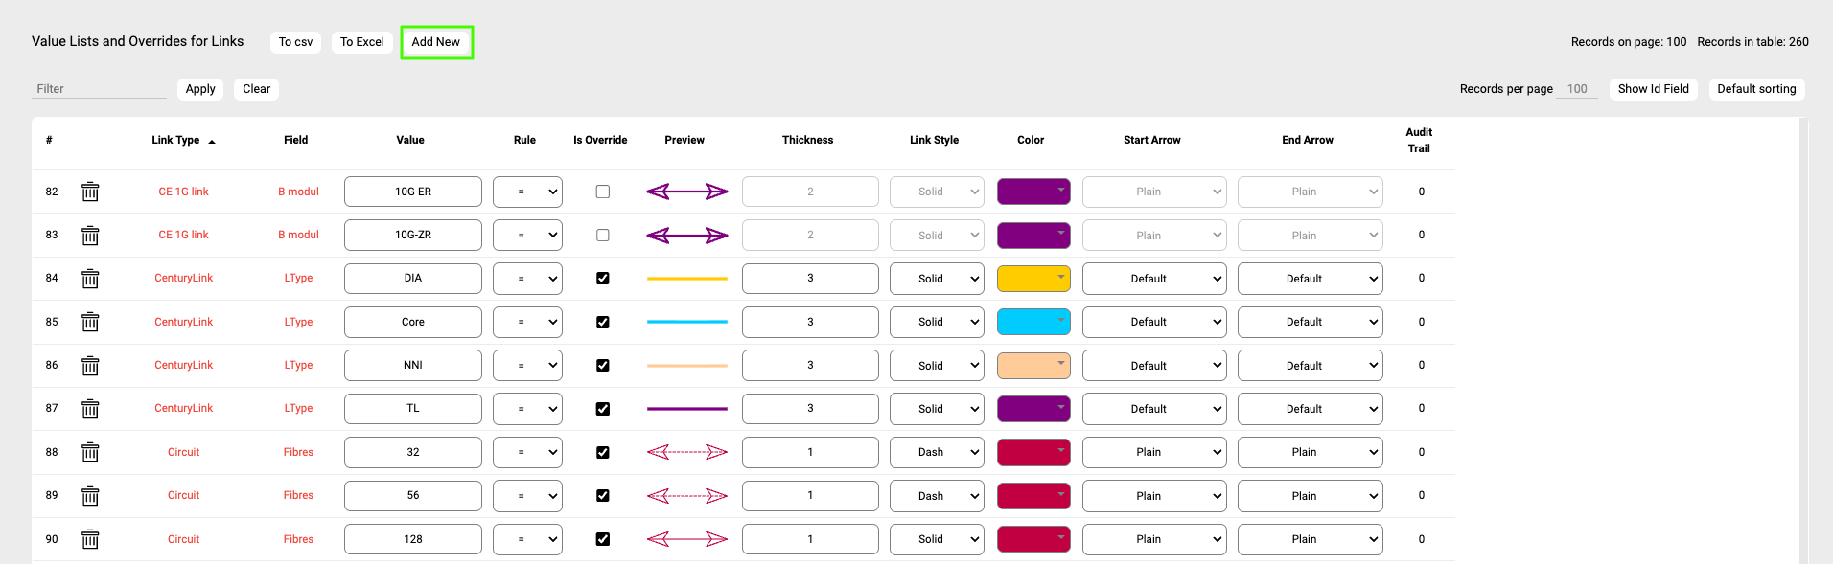The image size is (1833, 564).
Task: Sort by Link Type column arrow
Action: (212, 141)
